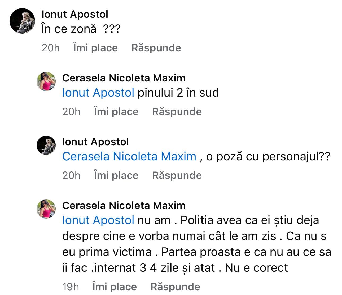The image size is (342, 295).
Task: Open the 20h timestamp under 'În ce zonă ???'
Action: pyautogui.click(x=51, y=48)
